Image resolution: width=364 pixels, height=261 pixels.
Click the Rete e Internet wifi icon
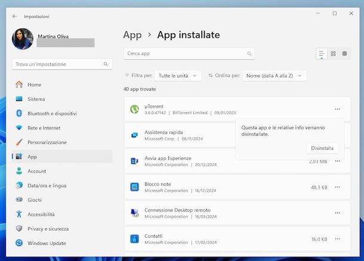[x=19, y=128]
